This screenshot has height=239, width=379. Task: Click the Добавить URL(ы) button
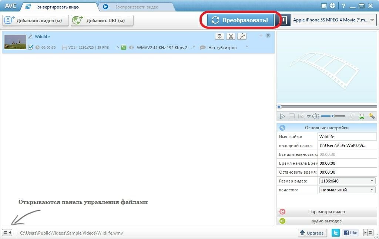coord(102,21)
